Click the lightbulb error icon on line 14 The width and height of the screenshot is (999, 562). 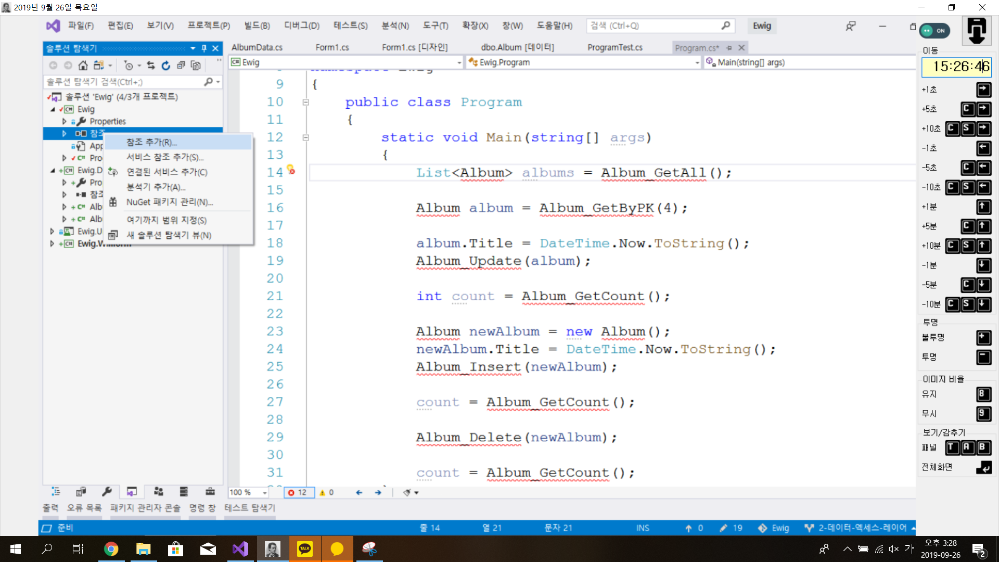pos(290,169)
